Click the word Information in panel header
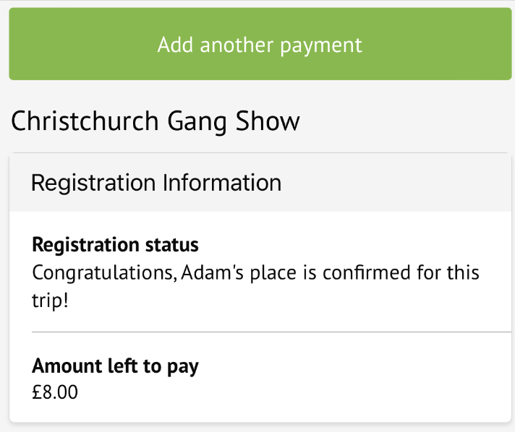515x432 pixels. coord(222,183)
